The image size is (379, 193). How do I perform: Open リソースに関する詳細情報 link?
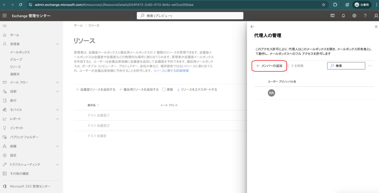171,71
